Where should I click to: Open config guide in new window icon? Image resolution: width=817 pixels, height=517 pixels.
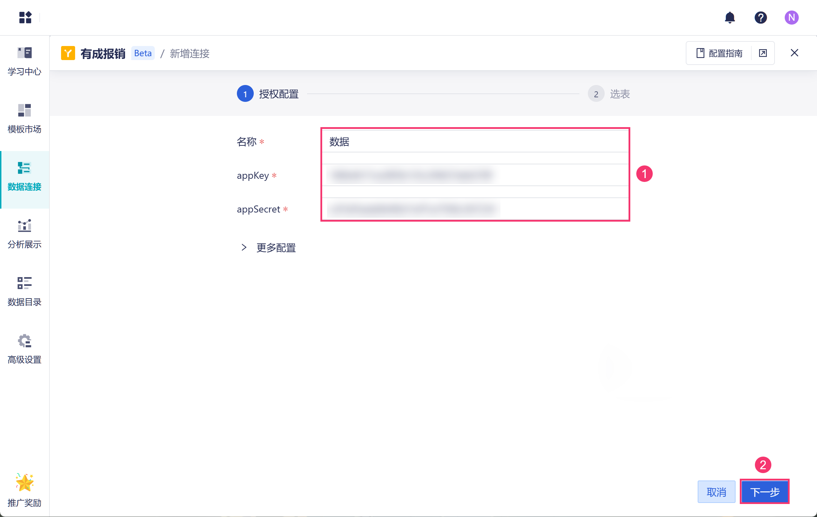click(x=763, y=53)
